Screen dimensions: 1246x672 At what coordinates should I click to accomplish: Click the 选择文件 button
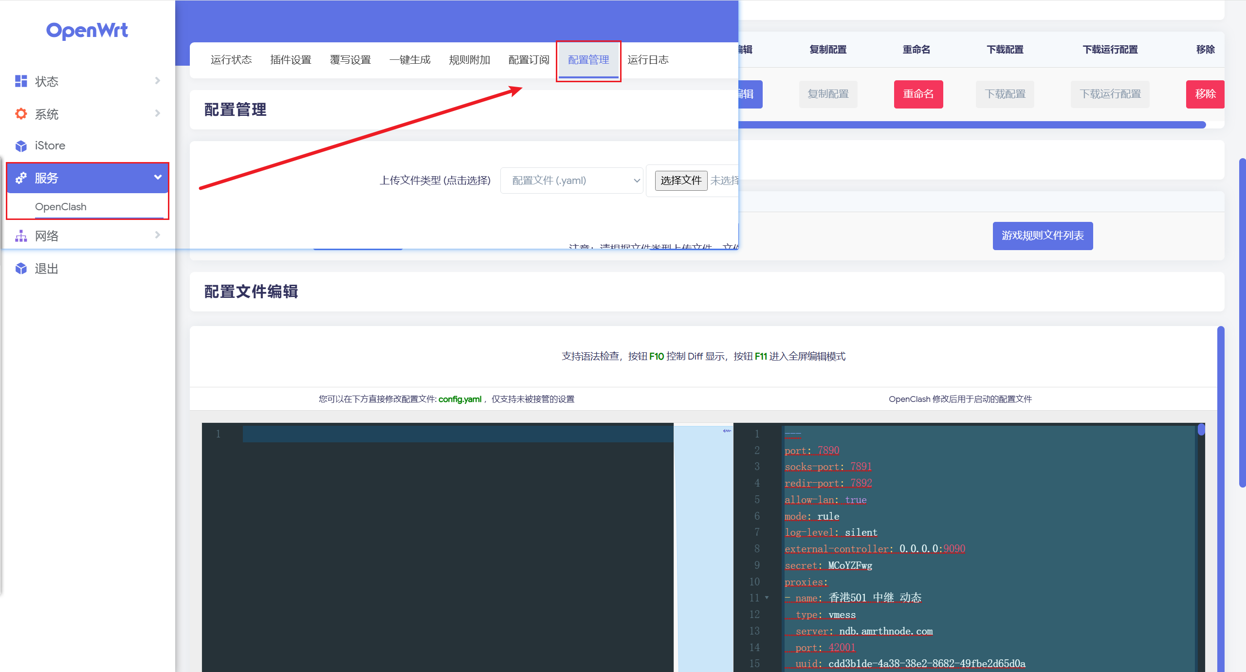(x=681, y=181)
